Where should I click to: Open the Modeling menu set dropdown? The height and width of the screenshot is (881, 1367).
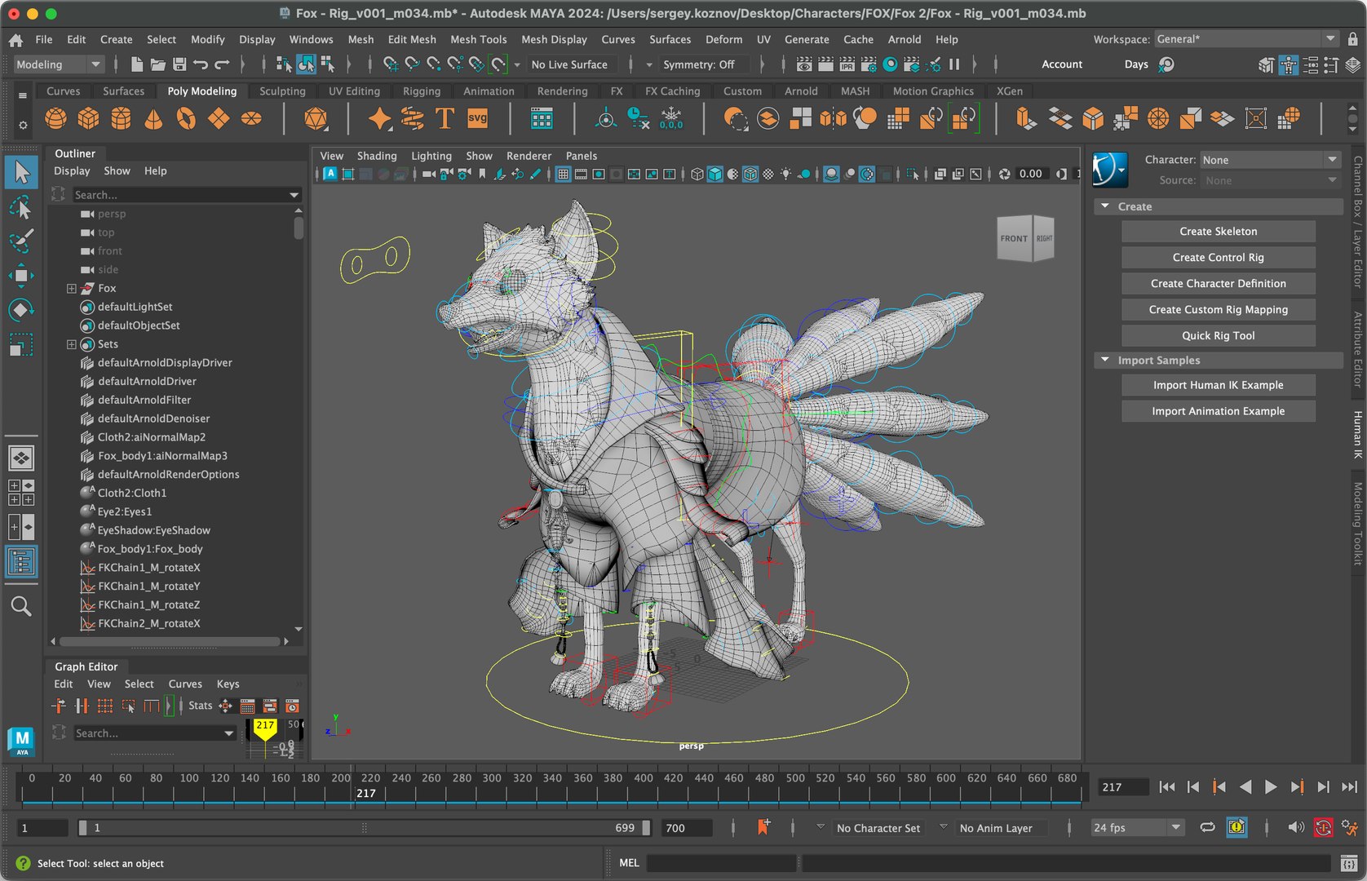click(x=59, y=64)
